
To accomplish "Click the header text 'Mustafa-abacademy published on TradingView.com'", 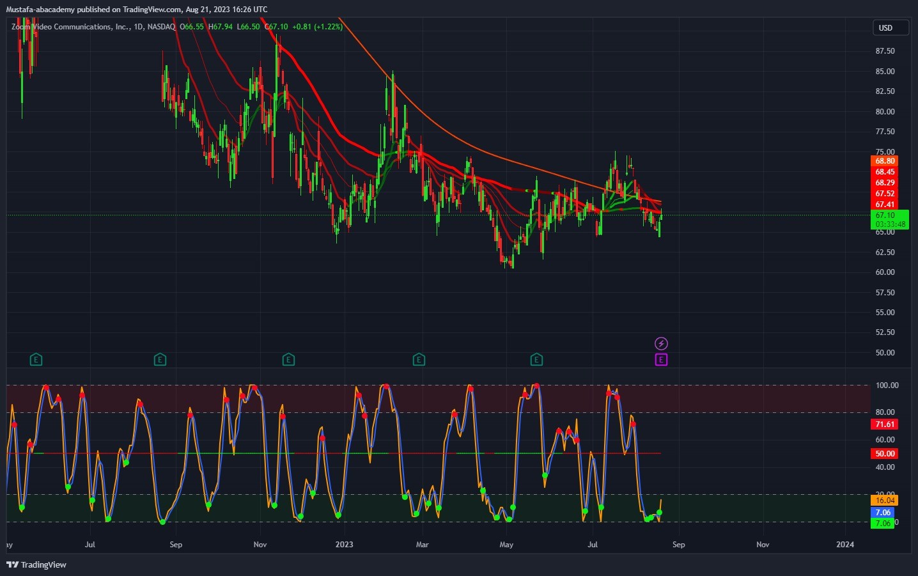I will pyautogui.click(x=93, y=10).
